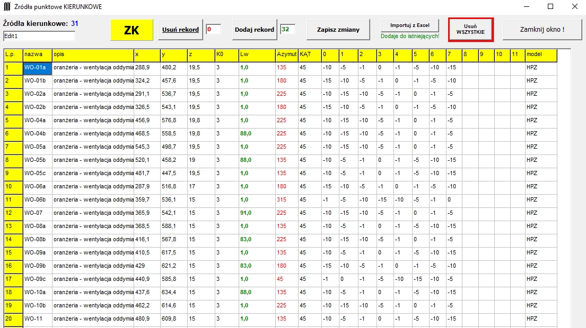Click the Lw column header
586x328 pixels.
click(257, 54)
